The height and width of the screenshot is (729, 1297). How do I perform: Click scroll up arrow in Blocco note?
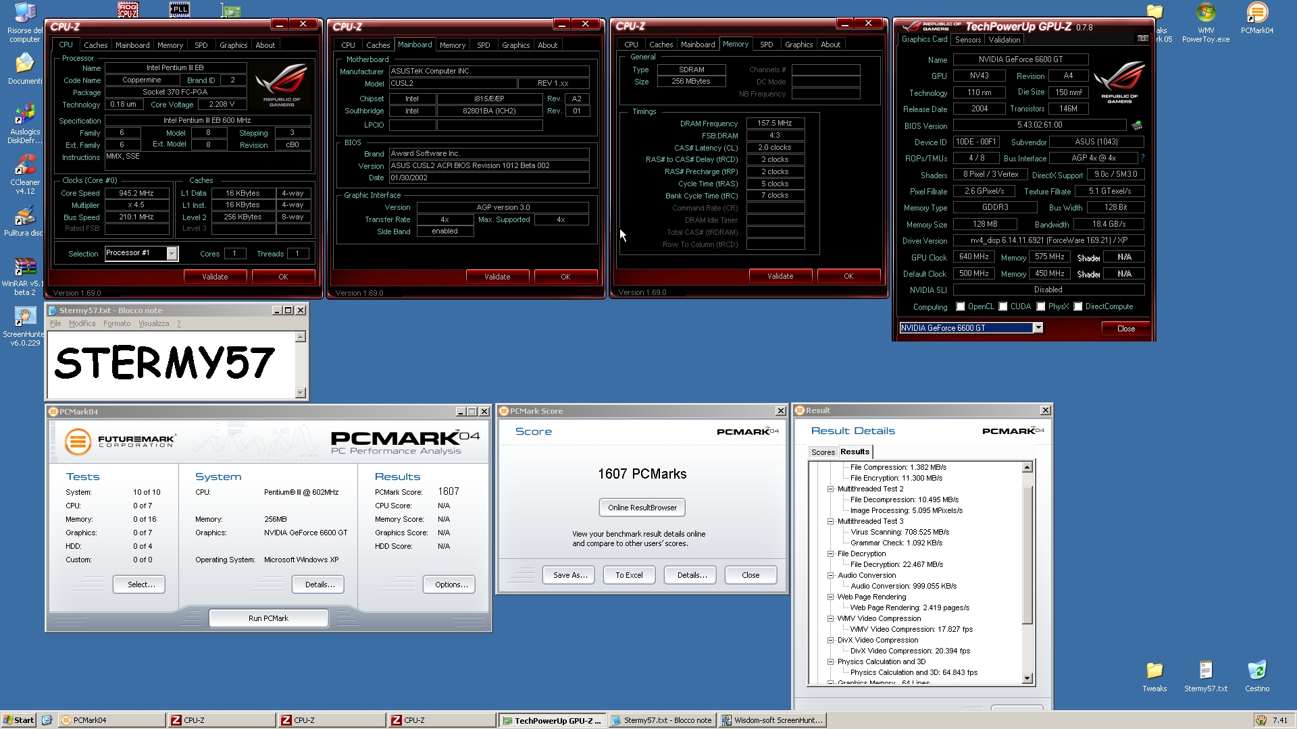click(301, 337)
